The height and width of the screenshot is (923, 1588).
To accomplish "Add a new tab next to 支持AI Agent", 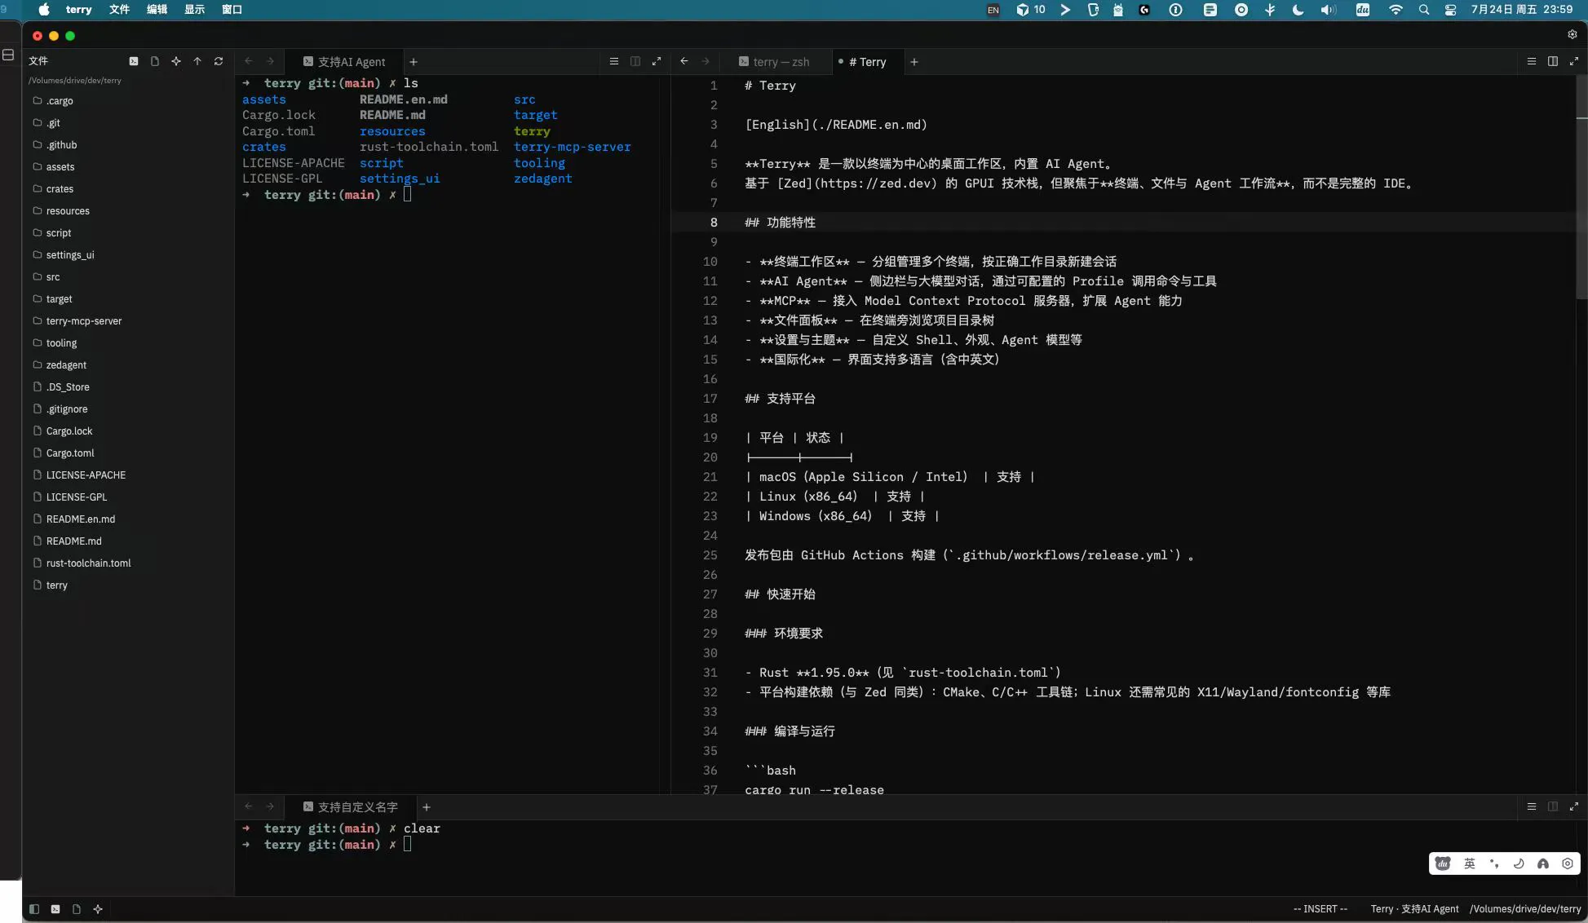I will 414,62.
